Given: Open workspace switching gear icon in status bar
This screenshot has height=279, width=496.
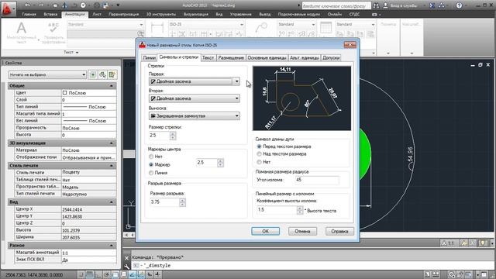Looking at the screenshot, I should [x=451, y=274].
